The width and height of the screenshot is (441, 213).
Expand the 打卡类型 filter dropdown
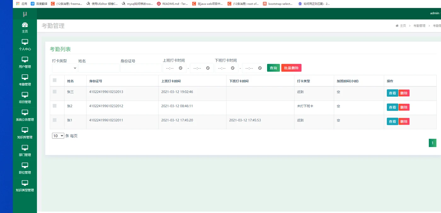65,68
